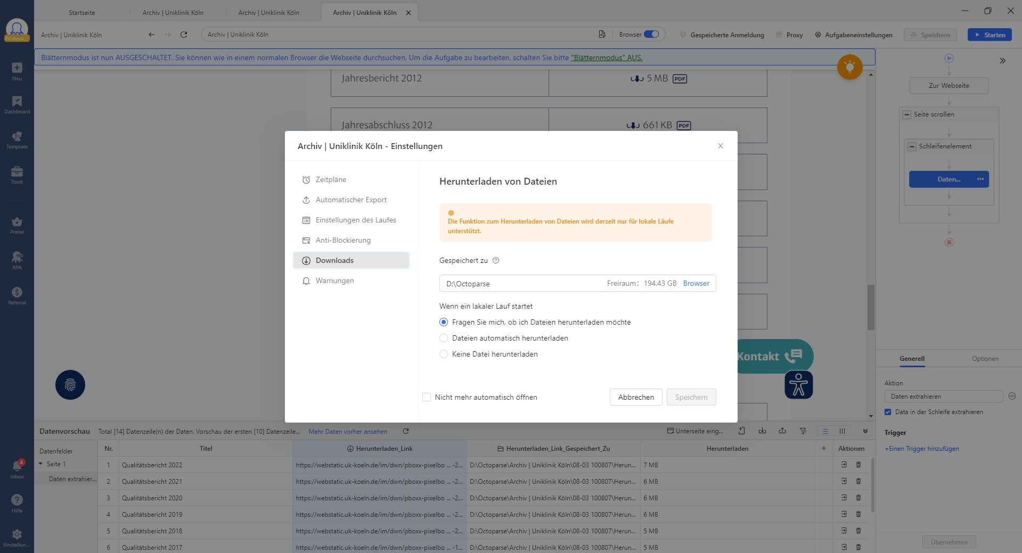Open the Anti-Blockierung settings
This screenshot has height=553, width=1022.
351,240
